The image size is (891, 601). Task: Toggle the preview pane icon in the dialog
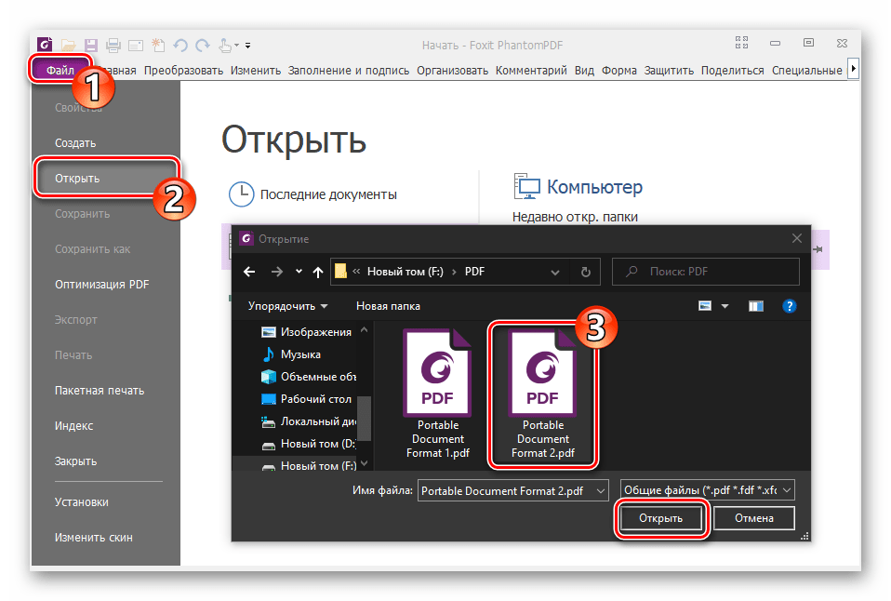pos(755,305)
